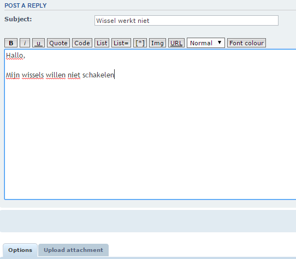Open the Normal font size dropdown

(x=206, y=43)
